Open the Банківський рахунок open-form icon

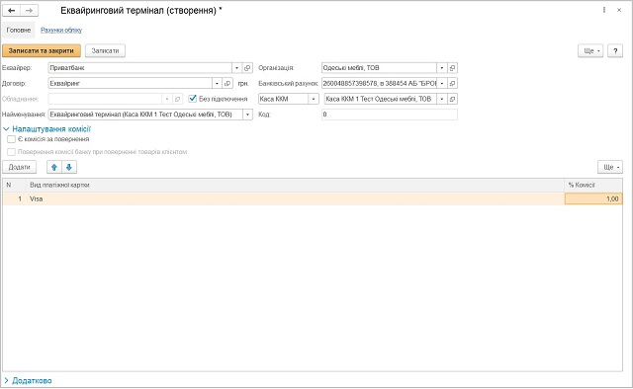coord(452,84)
